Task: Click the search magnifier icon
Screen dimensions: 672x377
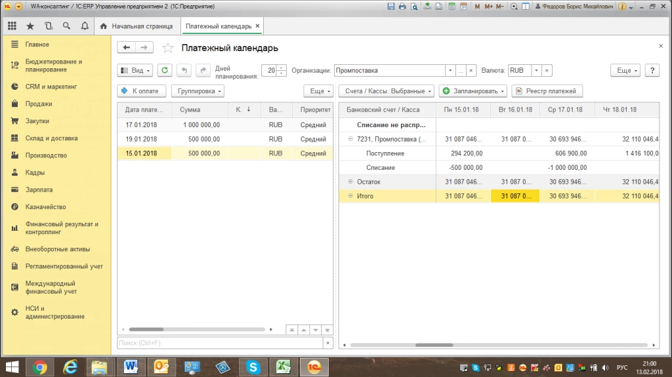Action: [x=66, y=26]
